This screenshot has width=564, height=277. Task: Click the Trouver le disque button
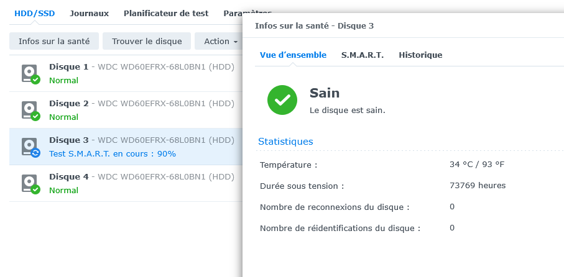point(147,41)
